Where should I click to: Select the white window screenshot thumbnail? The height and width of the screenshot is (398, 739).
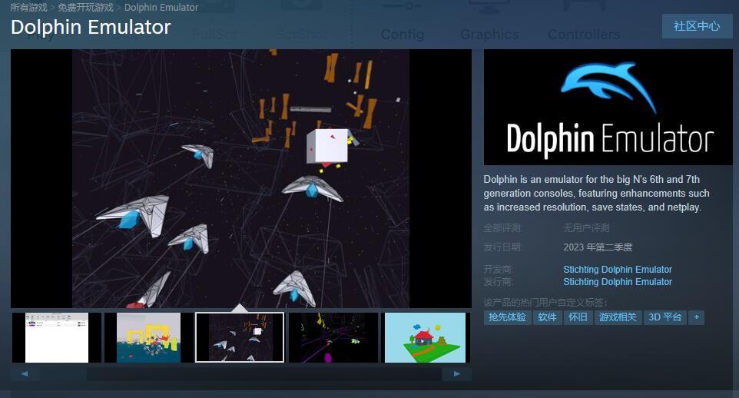(57, 337)
